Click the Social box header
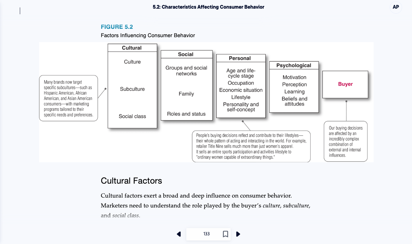The width and height of the screenshot is (412, 244). (x=186, y=54)
